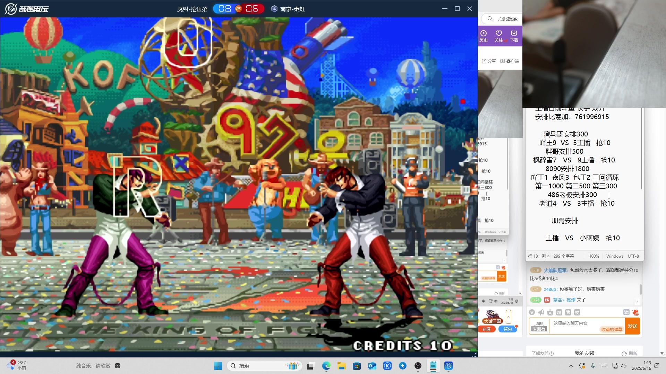666x374 pixels.
Task: Click username 莫名、其谬 in chat
Action: click(564, 300)
